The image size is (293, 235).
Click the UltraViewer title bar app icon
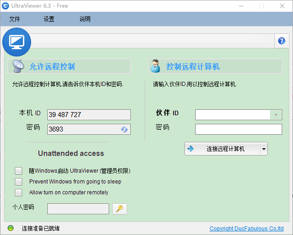5,6
